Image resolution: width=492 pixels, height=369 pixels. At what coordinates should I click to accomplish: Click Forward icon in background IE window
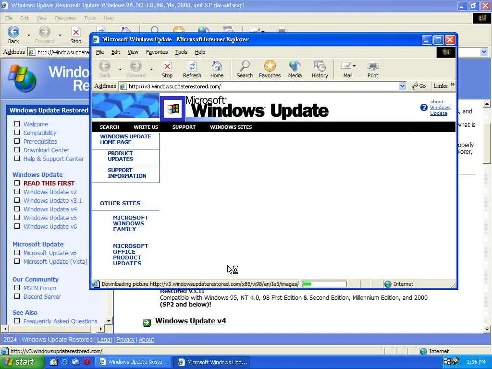[x=45, y=32]
